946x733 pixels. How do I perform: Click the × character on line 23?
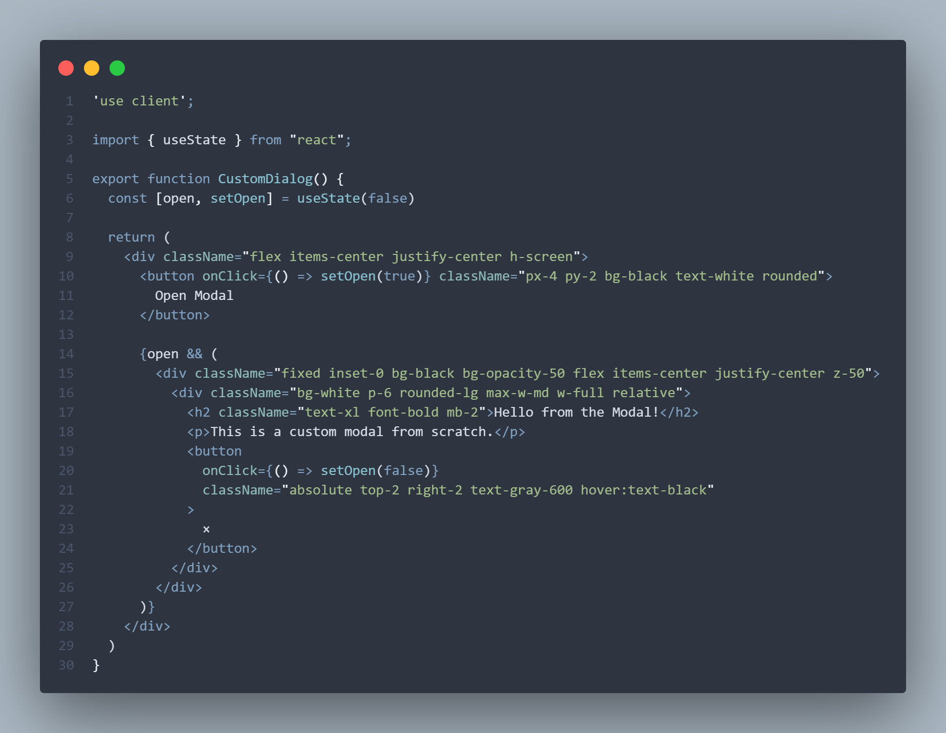(206, 529)
